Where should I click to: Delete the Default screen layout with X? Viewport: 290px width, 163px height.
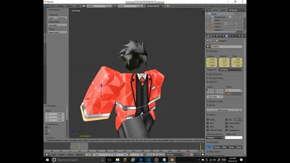111,6
